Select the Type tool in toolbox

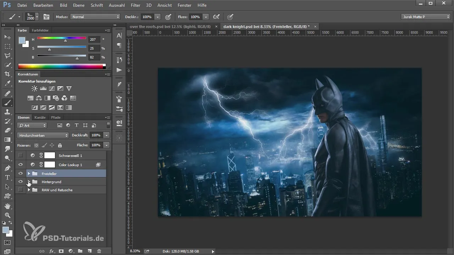7,177
